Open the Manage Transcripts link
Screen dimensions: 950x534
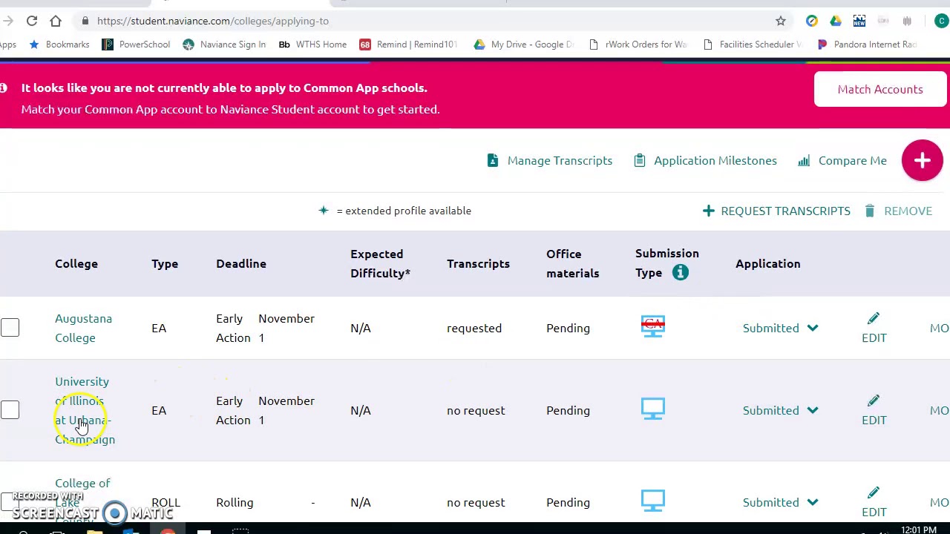tap(560, 160)
